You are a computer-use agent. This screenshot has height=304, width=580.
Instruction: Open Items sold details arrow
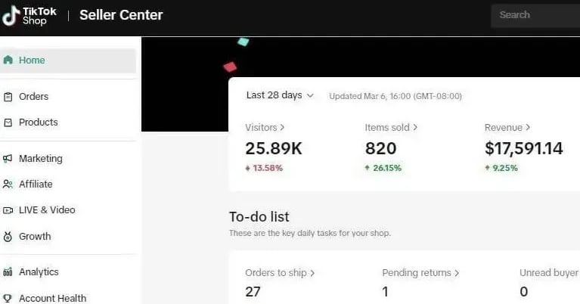(x=415, y=127)
